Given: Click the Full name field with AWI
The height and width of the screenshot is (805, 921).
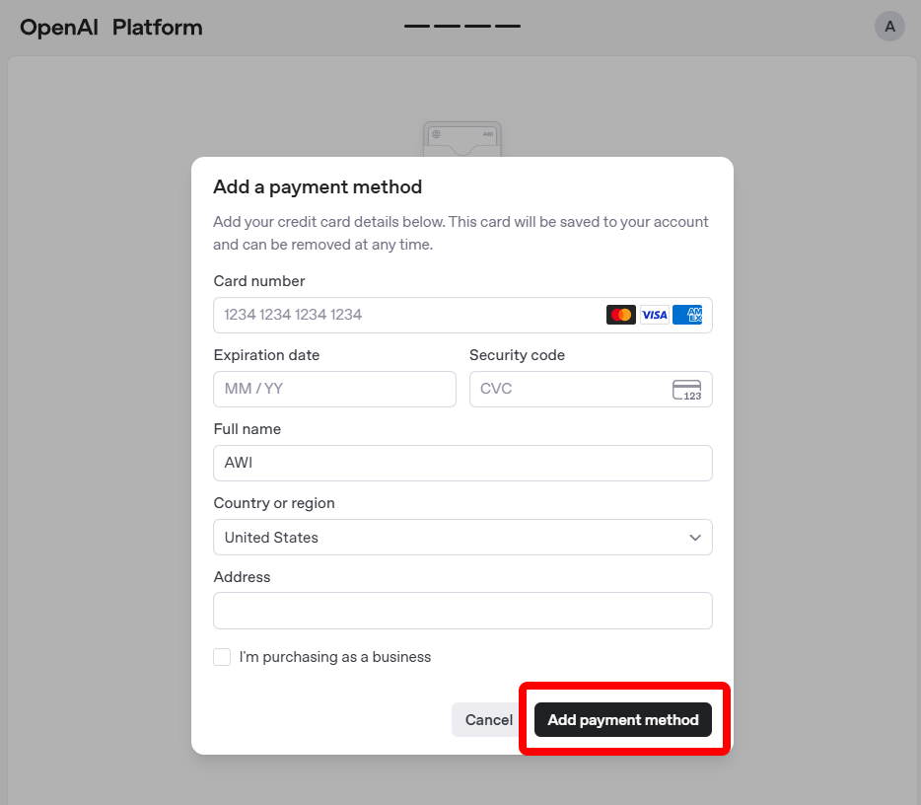Looking at the screenshot, I should (462, 463).
